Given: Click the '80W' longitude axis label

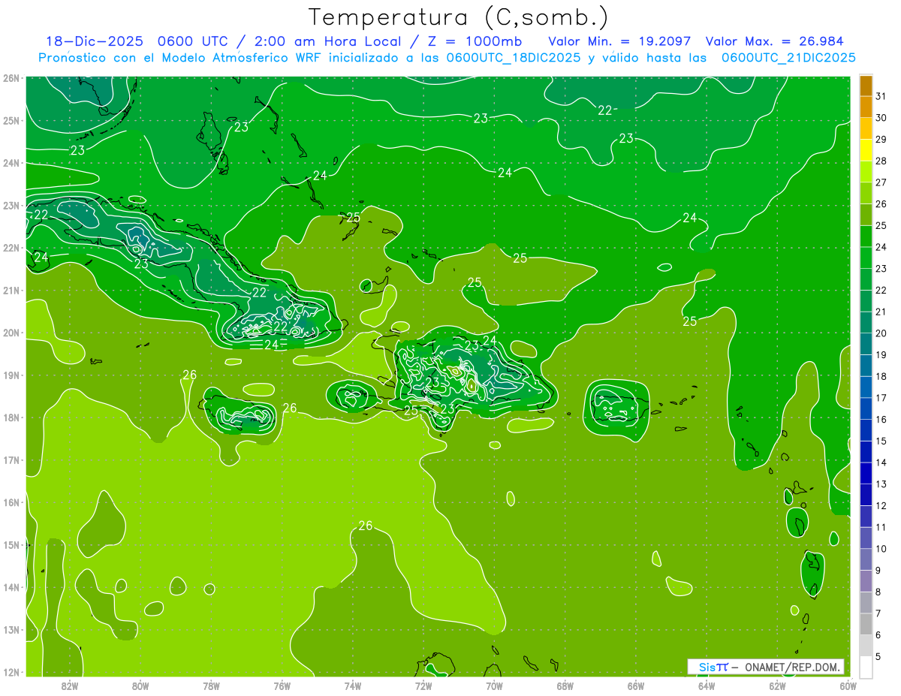Looking at the screenshot, I should pyautogui.click(x=140, y=685).
